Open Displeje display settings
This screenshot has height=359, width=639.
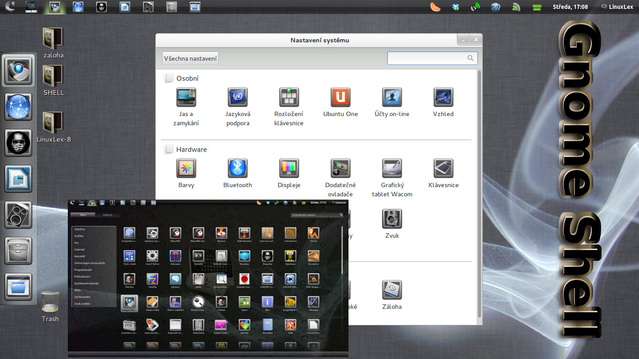[x=289, y=173]
